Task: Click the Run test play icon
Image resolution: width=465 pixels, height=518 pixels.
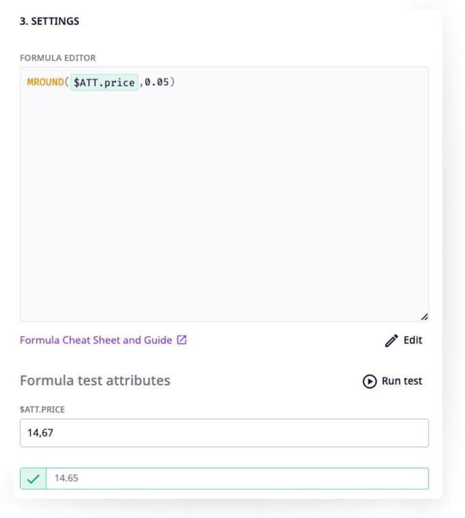Action: tap(370, 381)
